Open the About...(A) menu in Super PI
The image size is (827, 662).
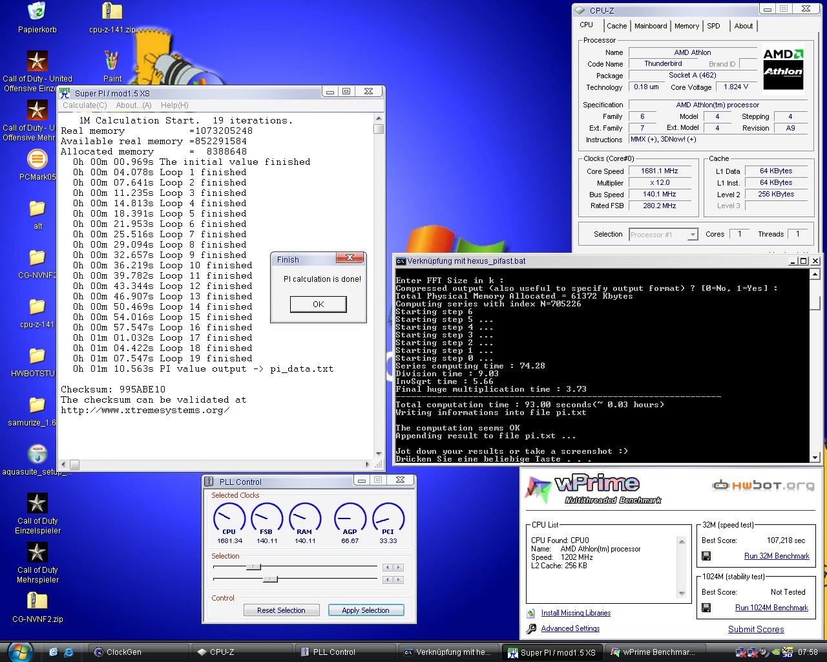133,105
